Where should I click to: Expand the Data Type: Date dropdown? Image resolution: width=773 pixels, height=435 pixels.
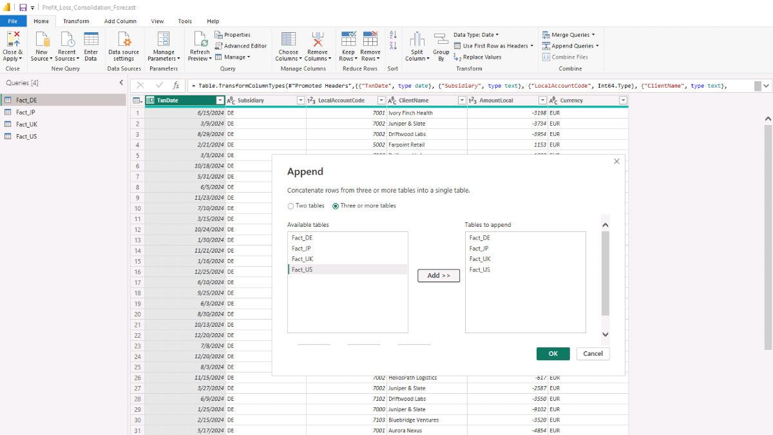click(475, 35)
